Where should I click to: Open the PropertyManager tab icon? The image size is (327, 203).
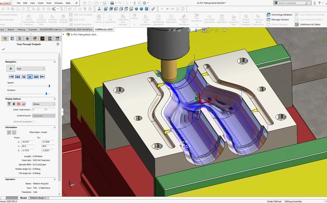[12, 39]
